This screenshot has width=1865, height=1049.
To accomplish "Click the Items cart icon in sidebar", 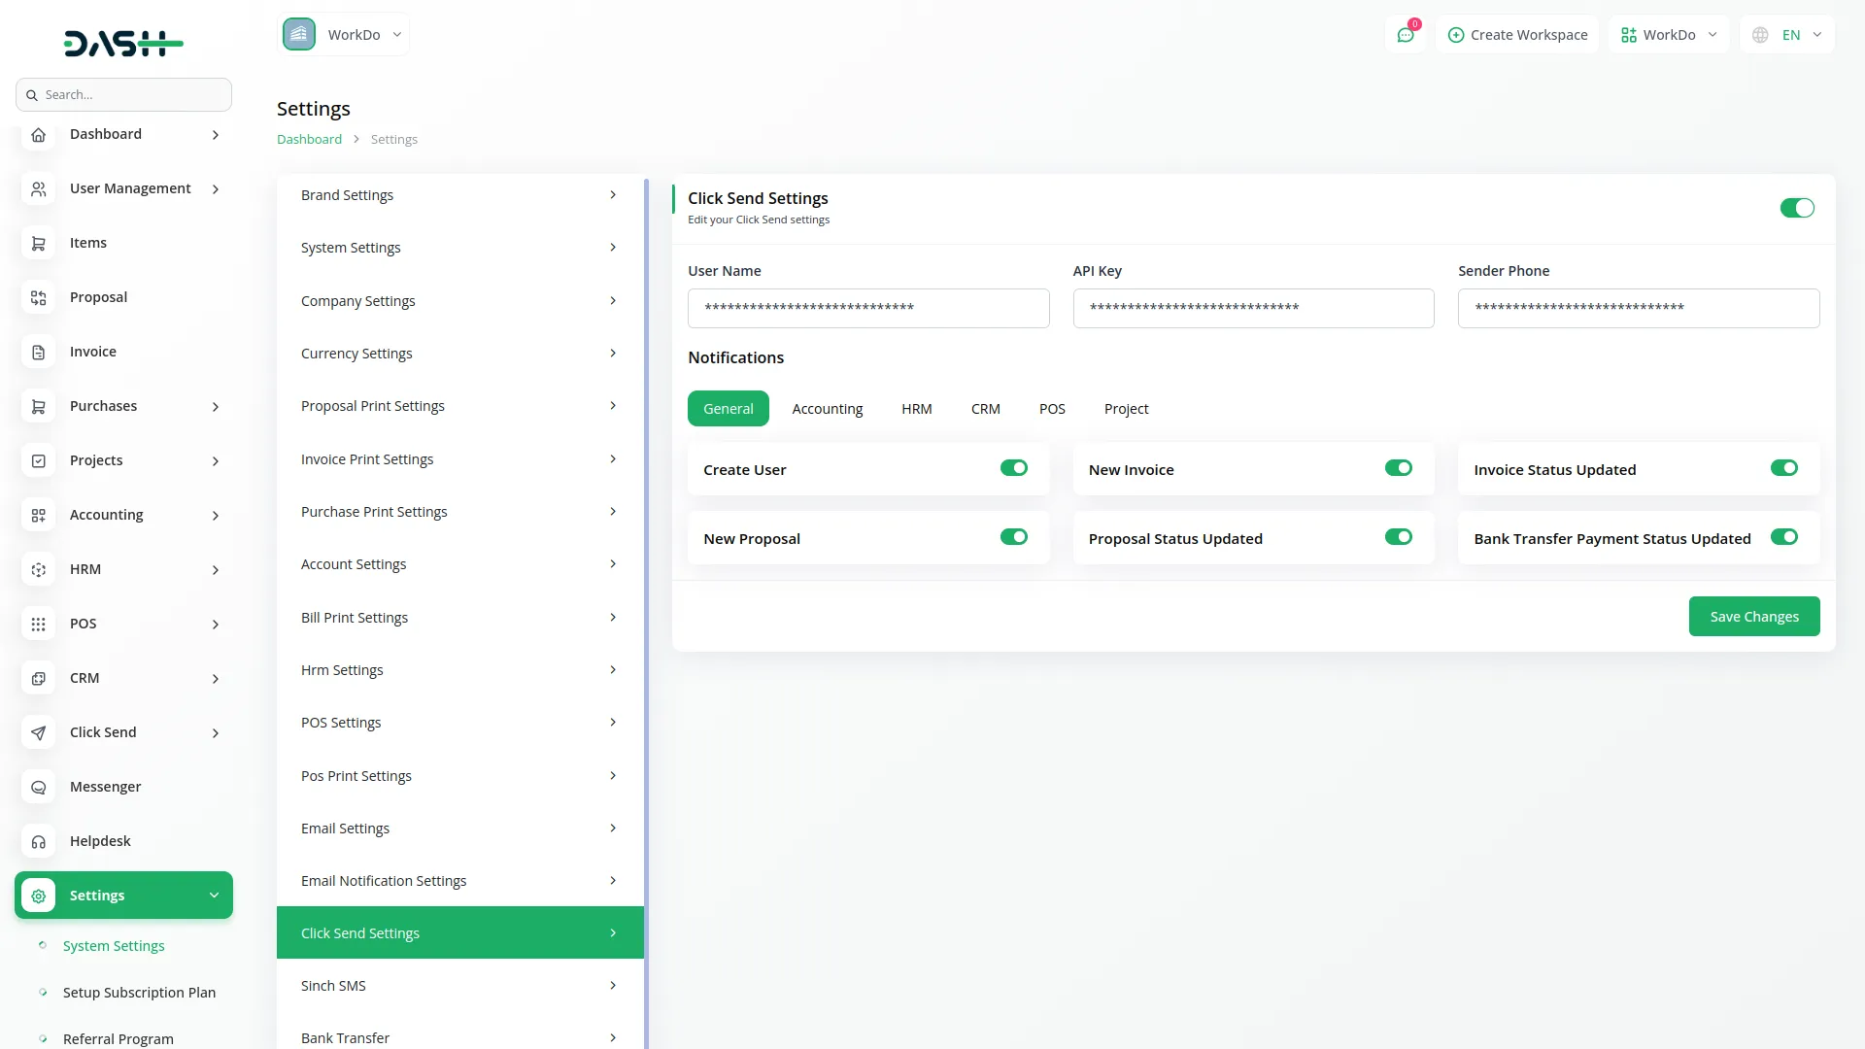I will point(38,243).
